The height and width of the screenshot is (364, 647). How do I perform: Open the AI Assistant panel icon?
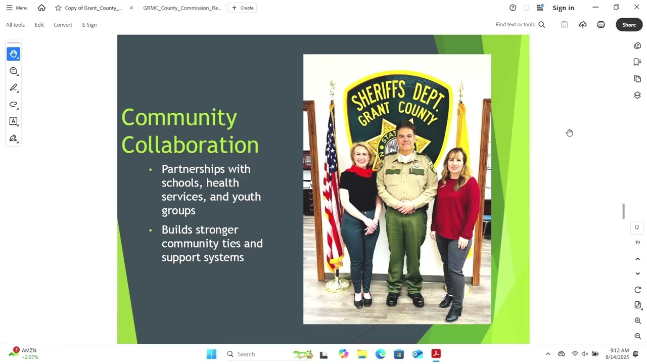(637, 46)
